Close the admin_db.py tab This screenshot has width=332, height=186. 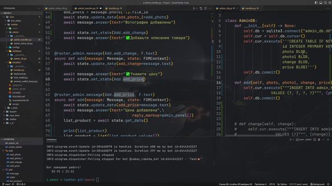pyautogui.click(x=237, y=8)
